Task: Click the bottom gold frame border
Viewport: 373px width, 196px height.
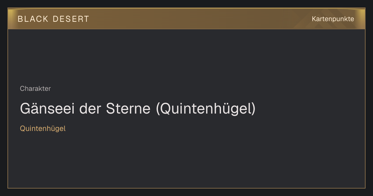Action: click(x=186, y=188)
